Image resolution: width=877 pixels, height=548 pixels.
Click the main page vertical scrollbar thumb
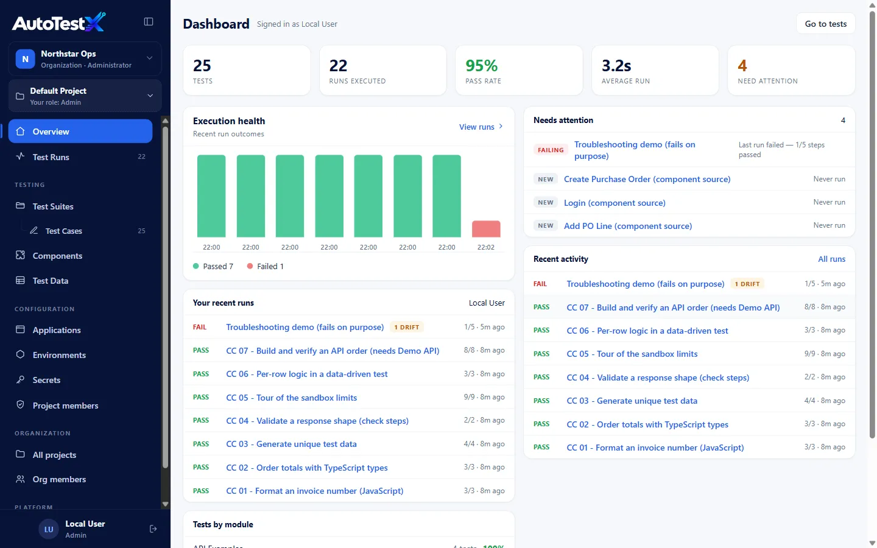click(x=872, y=224)
